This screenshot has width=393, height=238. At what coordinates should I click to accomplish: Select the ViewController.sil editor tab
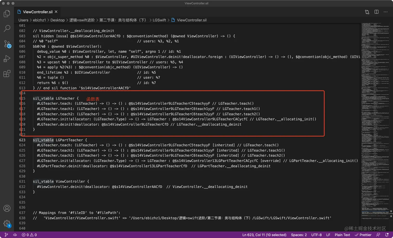pos(37,12)
